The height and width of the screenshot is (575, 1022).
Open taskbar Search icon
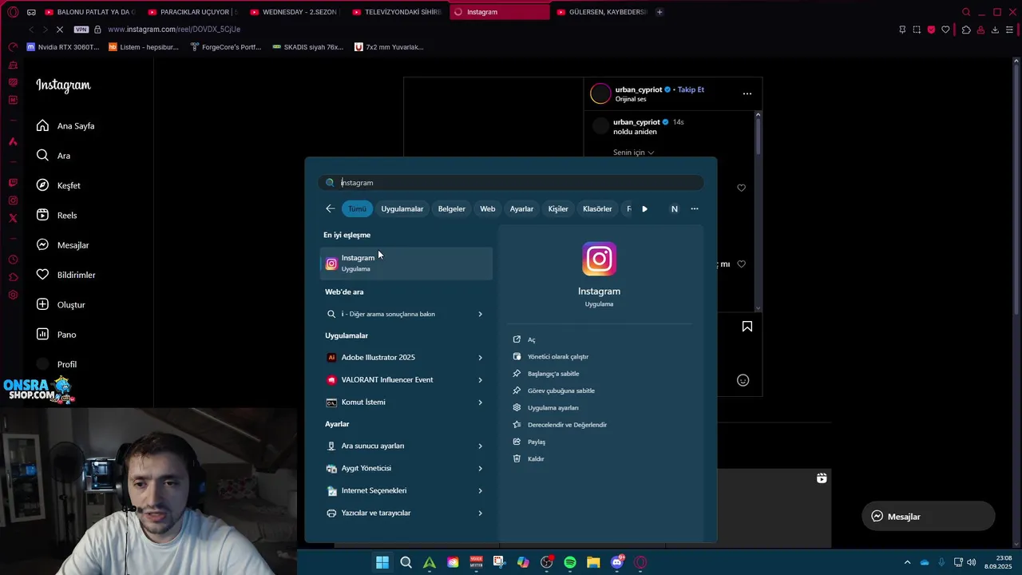click(406, 562)
